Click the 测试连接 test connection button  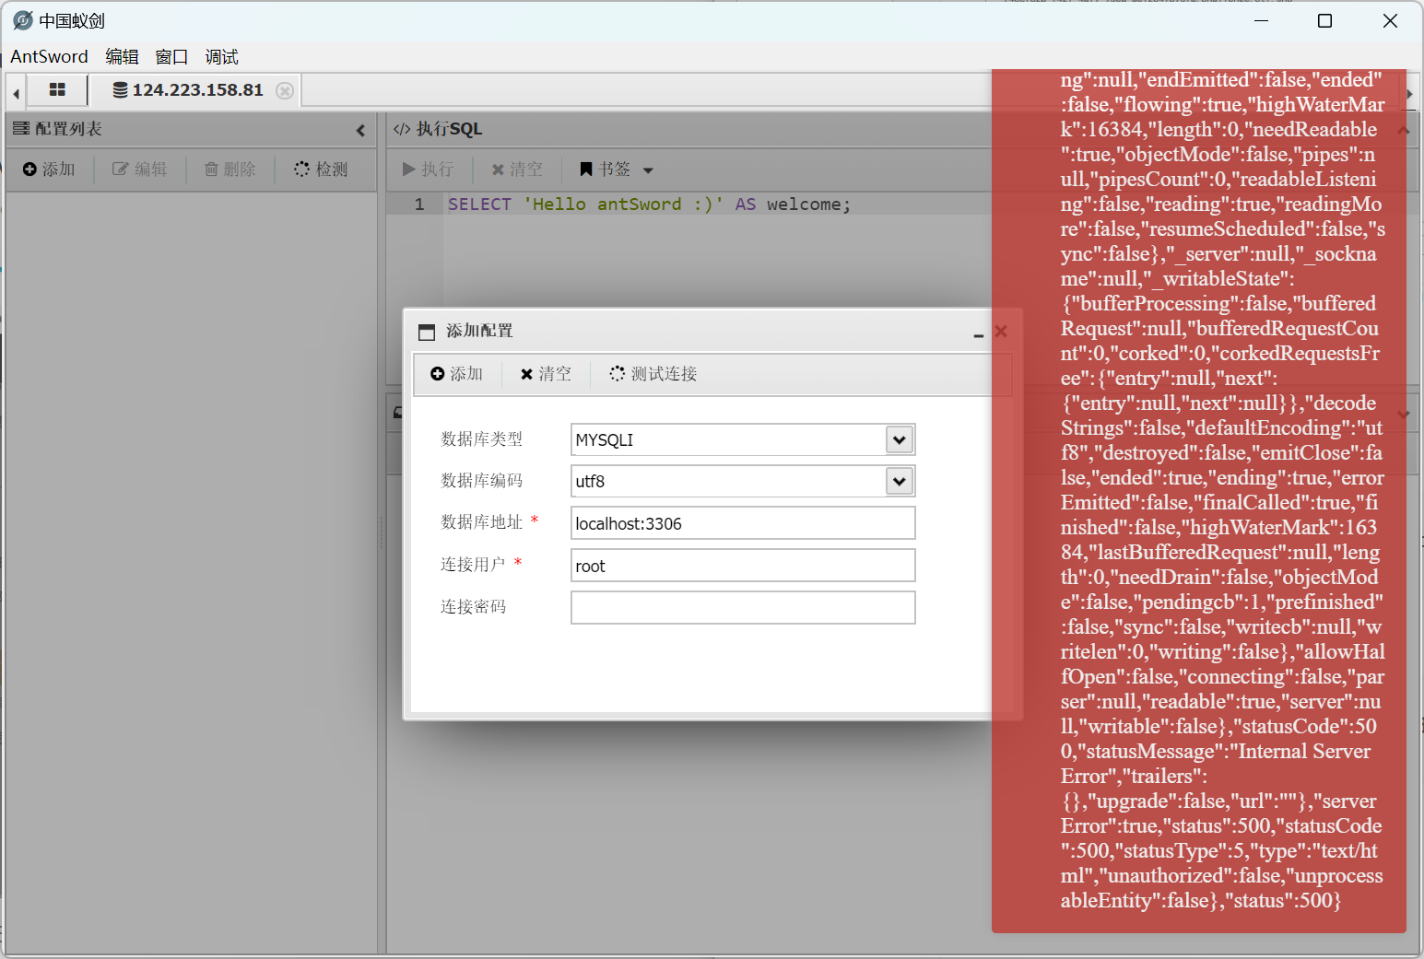[653, 374]
